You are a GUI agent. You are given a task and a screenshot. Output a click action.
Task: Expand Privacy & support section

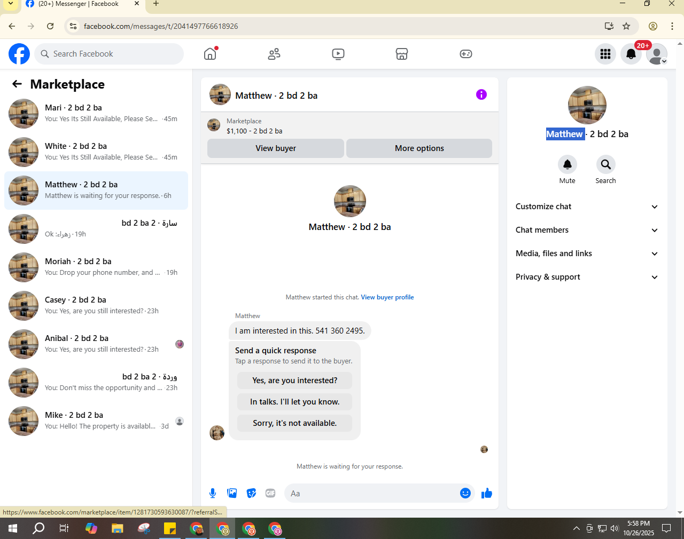click(x=587, y=277)
